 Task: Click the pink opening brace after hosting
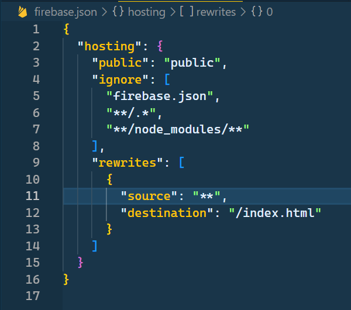click(x=160, y=46)
